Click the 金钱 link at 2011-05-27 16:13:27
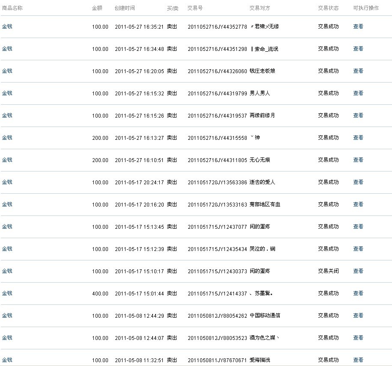The image size is (392, 366). coord(7,138)
